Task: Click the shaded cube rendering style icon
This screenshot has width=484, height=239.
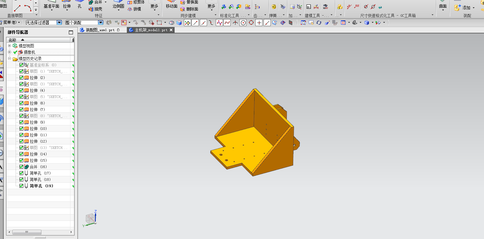Action: [367, 23]
